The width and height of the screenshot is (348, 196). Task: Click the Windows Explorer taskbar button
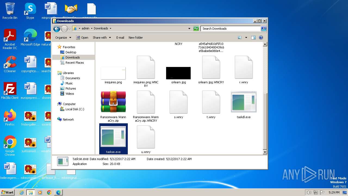tap(31, 192)
